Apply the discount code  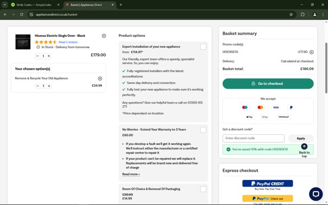(x=301, y=138)
